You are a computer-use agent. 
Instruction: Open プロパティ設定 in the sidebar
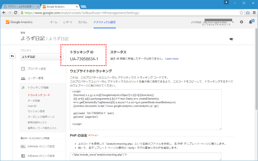(36, 69)
